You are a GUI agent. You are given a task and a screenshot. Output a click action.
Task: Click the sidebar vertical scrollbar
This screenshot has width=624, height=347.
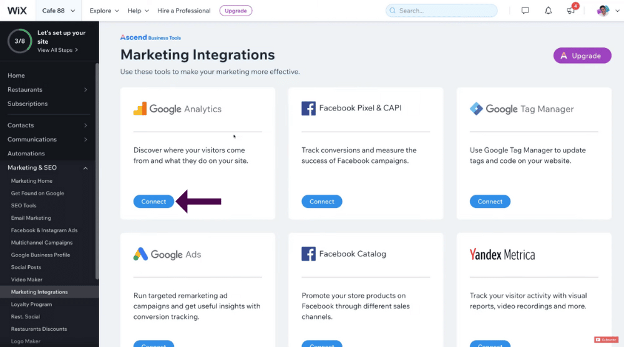click(97, 171)
